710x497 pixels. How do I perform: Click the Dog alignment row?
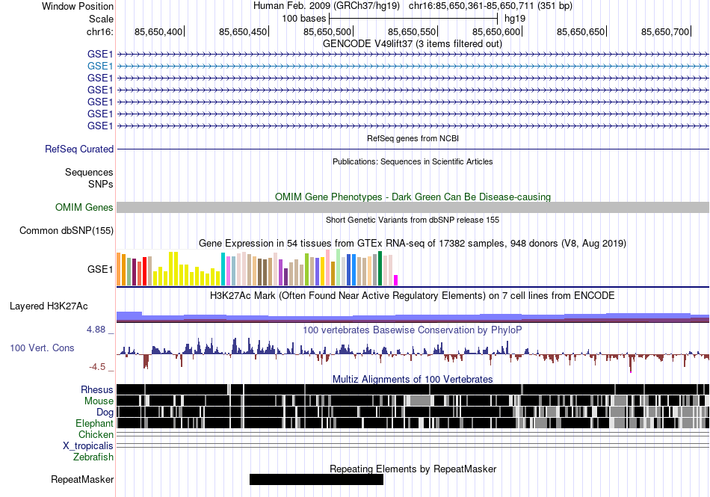(413, 412)
